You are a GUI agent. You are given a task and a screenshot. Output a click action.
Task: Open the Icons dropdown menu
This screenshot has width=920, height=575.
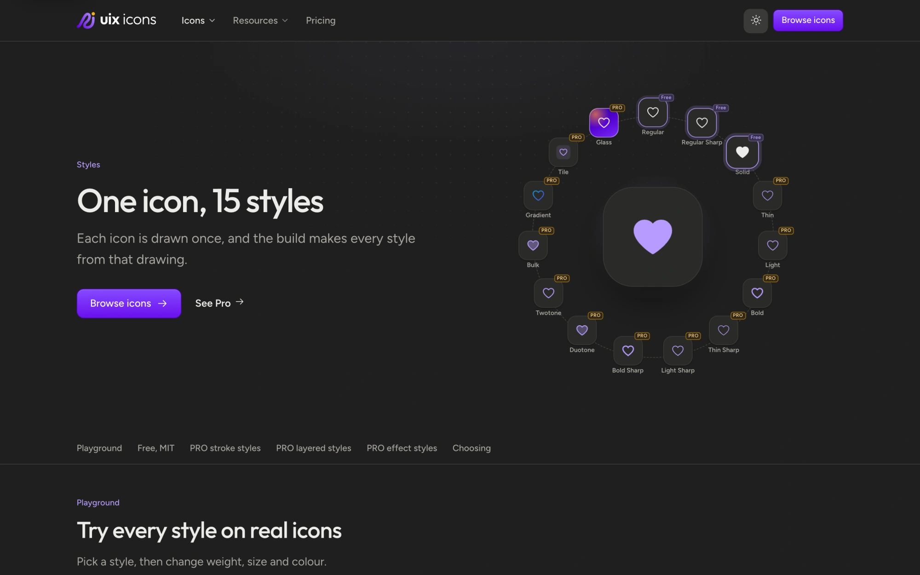pyautogui.click(x=198, y=20)
